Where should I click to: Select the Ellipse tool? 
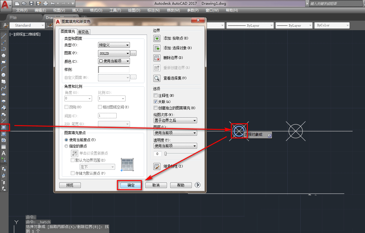coord(4,95)
